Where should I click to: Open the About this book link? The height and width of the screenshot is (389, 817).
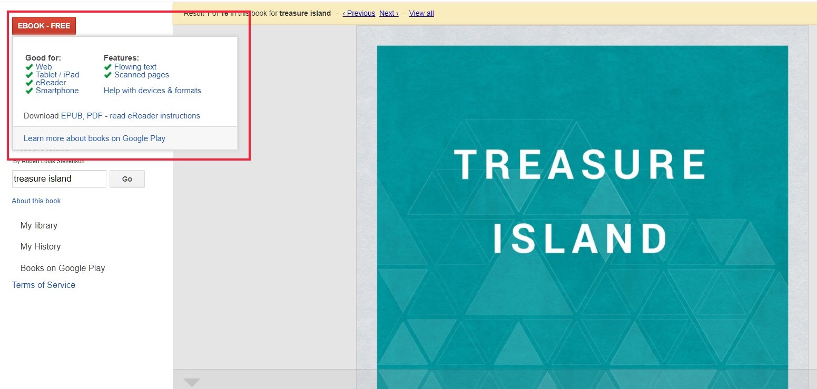36,201
